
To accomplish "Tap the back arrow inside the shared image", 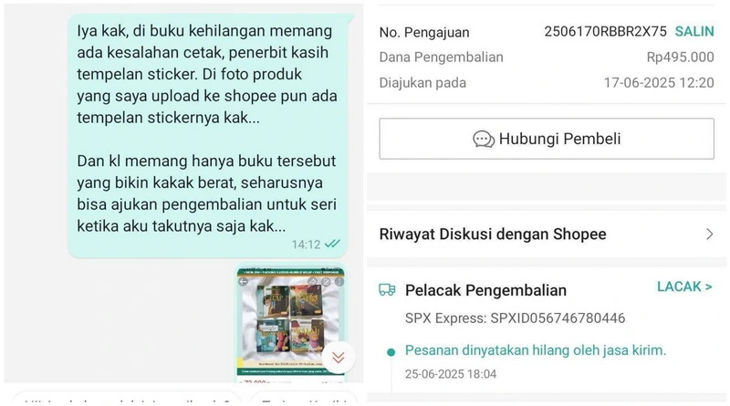I will click(243, 282).
